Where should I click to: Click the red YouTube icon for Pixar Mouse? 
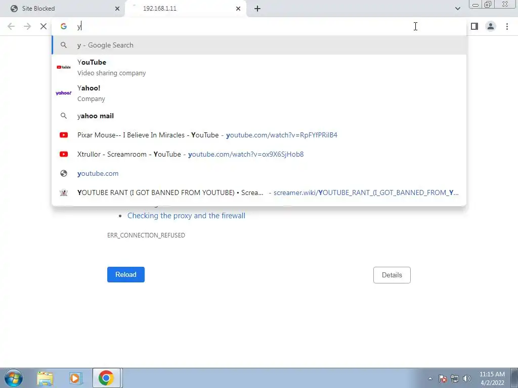coord(63,135)
